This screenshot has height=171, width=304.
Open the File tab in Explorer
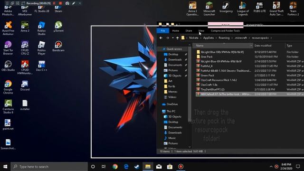click(x=163, y=30)
